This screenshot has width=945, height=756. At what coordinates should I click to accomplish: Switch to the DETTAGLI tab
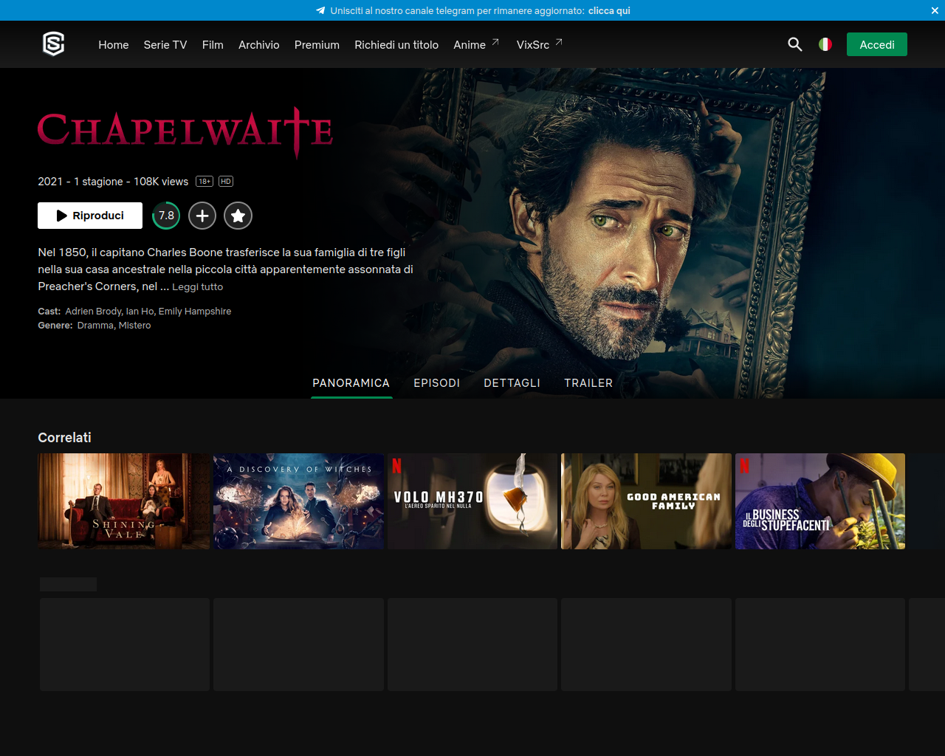pyautogui.click(x=512, y=383)
